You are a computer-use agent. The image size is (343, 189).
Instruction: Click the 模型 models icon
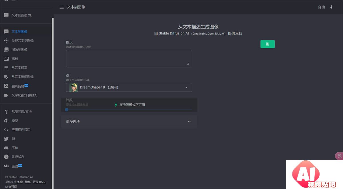pos(6,121)
